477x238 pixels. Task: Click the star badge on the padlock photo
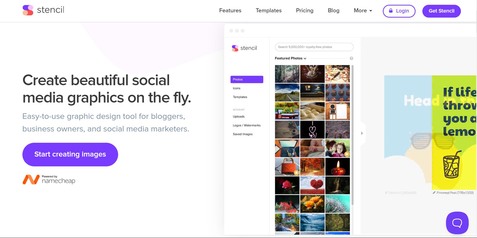(296, 173)
